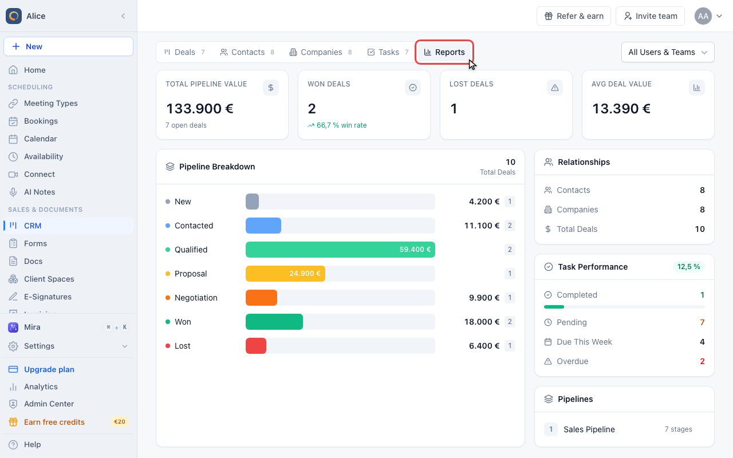Open Client Spaces
Image resolution: width=733 pixels, height=458 pixels.
point(69,279)
